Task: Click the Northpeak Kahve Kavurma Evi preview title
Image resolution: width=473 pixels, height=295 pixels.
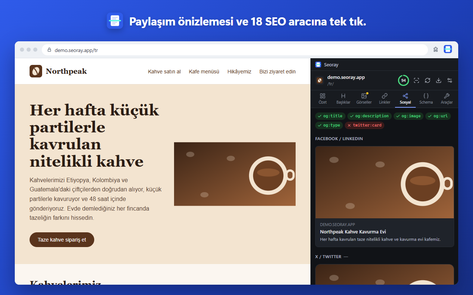Action: pos(353,232)
